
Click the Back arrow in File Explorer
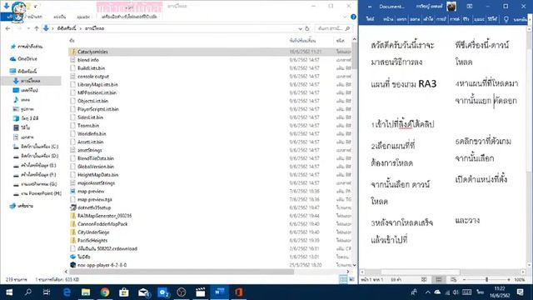[7, 28]
